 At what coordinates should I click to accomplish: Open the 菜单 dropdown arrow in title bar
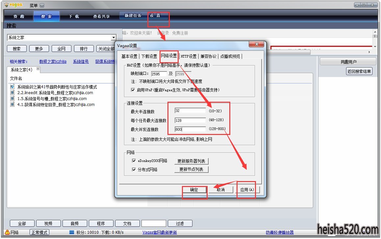42,5
